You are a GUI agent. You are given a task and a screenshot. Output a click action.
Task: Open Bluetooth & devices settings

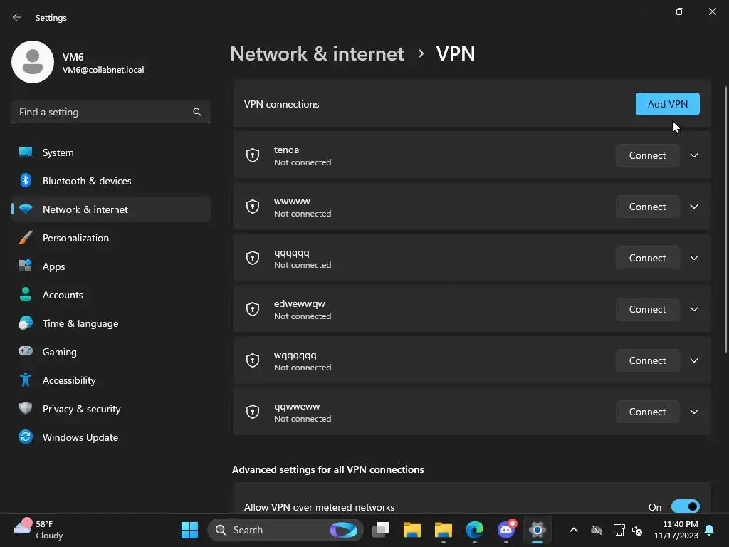pos(87,181)
